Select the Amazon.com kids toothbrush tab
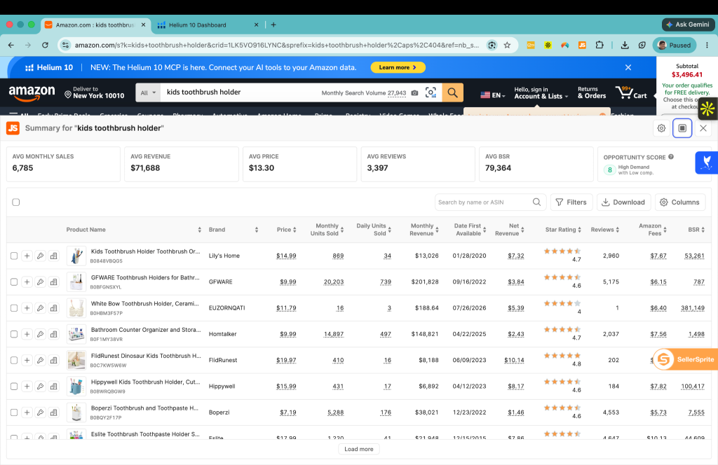Viewport: 718px width, 465px height. [x=95, y=25]
